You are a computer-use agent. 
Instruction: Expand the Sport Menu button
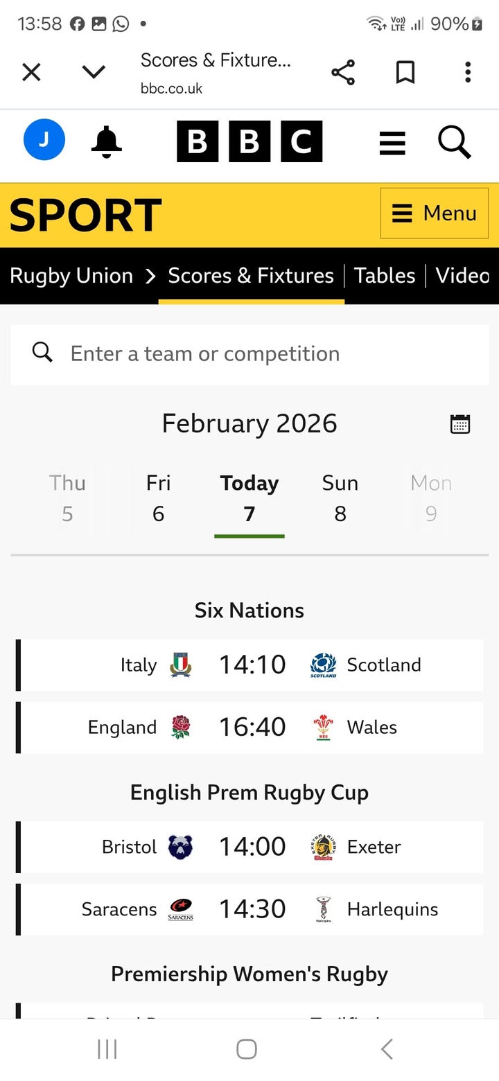coord(435,213)
